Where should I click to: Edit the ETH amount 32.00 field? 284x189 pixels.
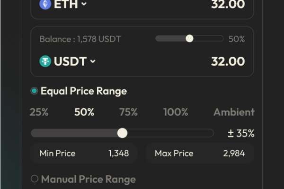pos(228,4)
